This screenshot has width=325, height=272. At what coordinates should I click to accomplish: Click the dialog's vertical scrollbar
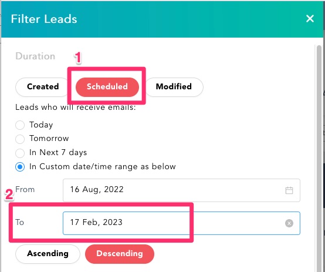[319, 158]
